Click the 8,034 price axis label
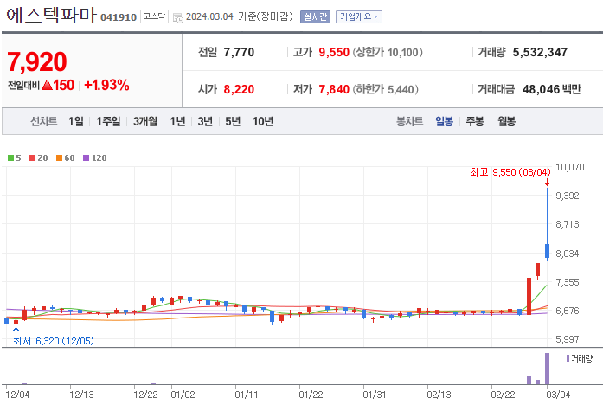Viewport: 603px width, 405px height. pyautogui.click(x=568, y=254)
